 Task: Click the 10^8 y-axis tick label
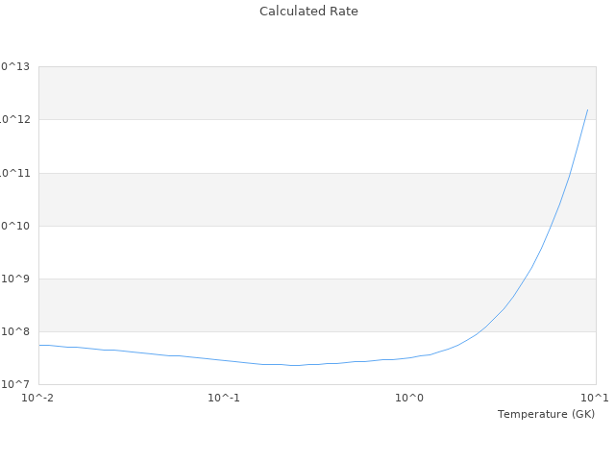point(17,331)
